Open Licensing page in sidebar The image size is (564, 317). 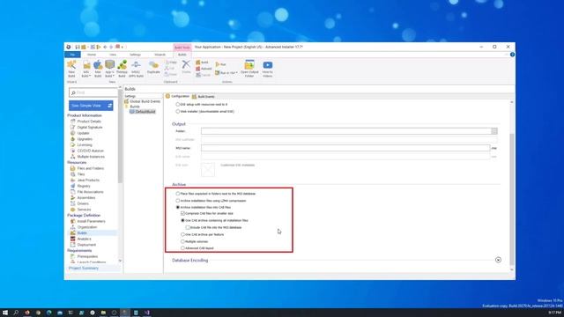tap(85, 144)
